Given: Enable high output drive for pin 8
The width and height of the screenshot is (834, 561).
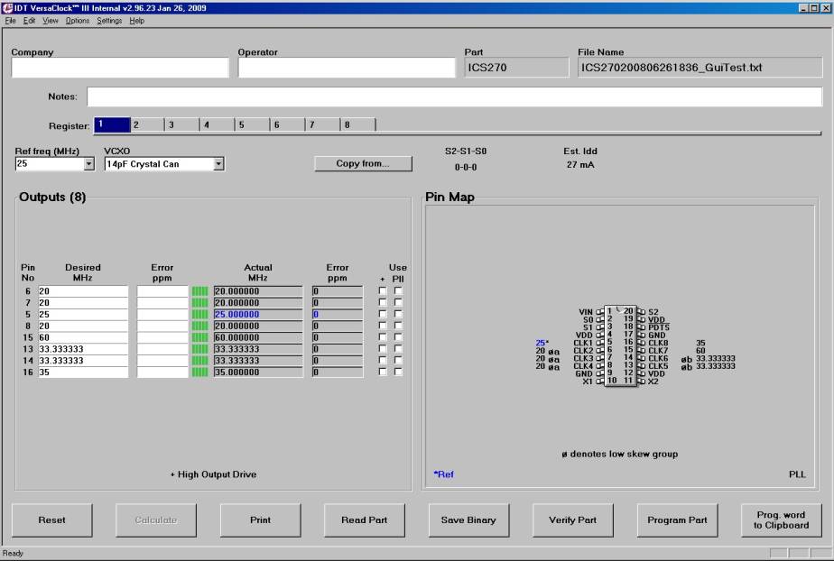Looking at the screenshot, I should point(382,326).
